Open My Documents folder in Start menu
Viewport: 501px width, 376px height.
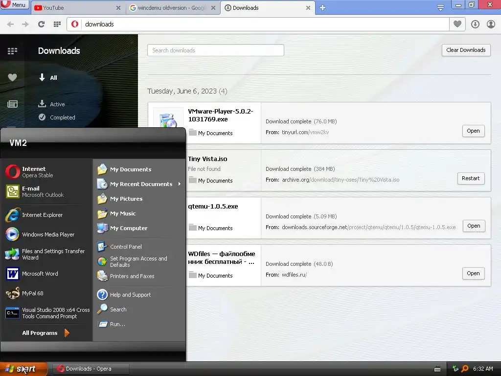[x=139, y=169]
